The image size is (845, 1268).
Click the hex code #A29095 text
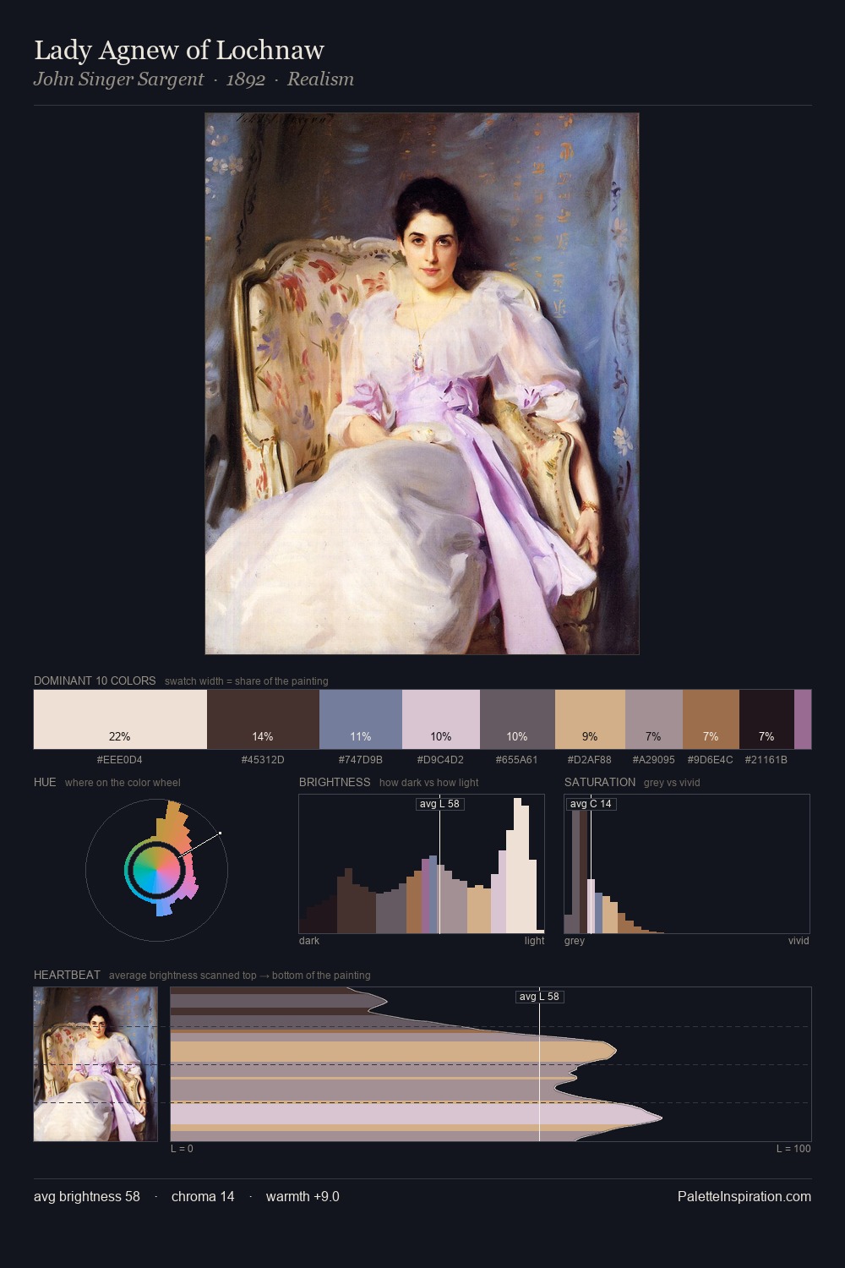[x=654, y=760]
